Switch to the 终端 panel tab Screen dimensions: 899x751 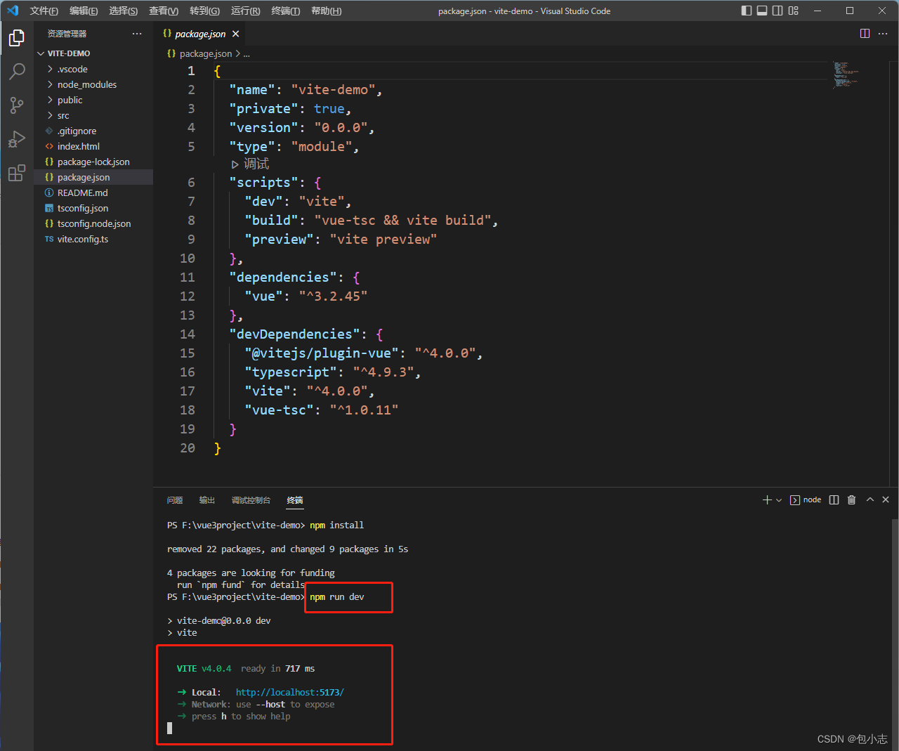click(x=295, y=500)
